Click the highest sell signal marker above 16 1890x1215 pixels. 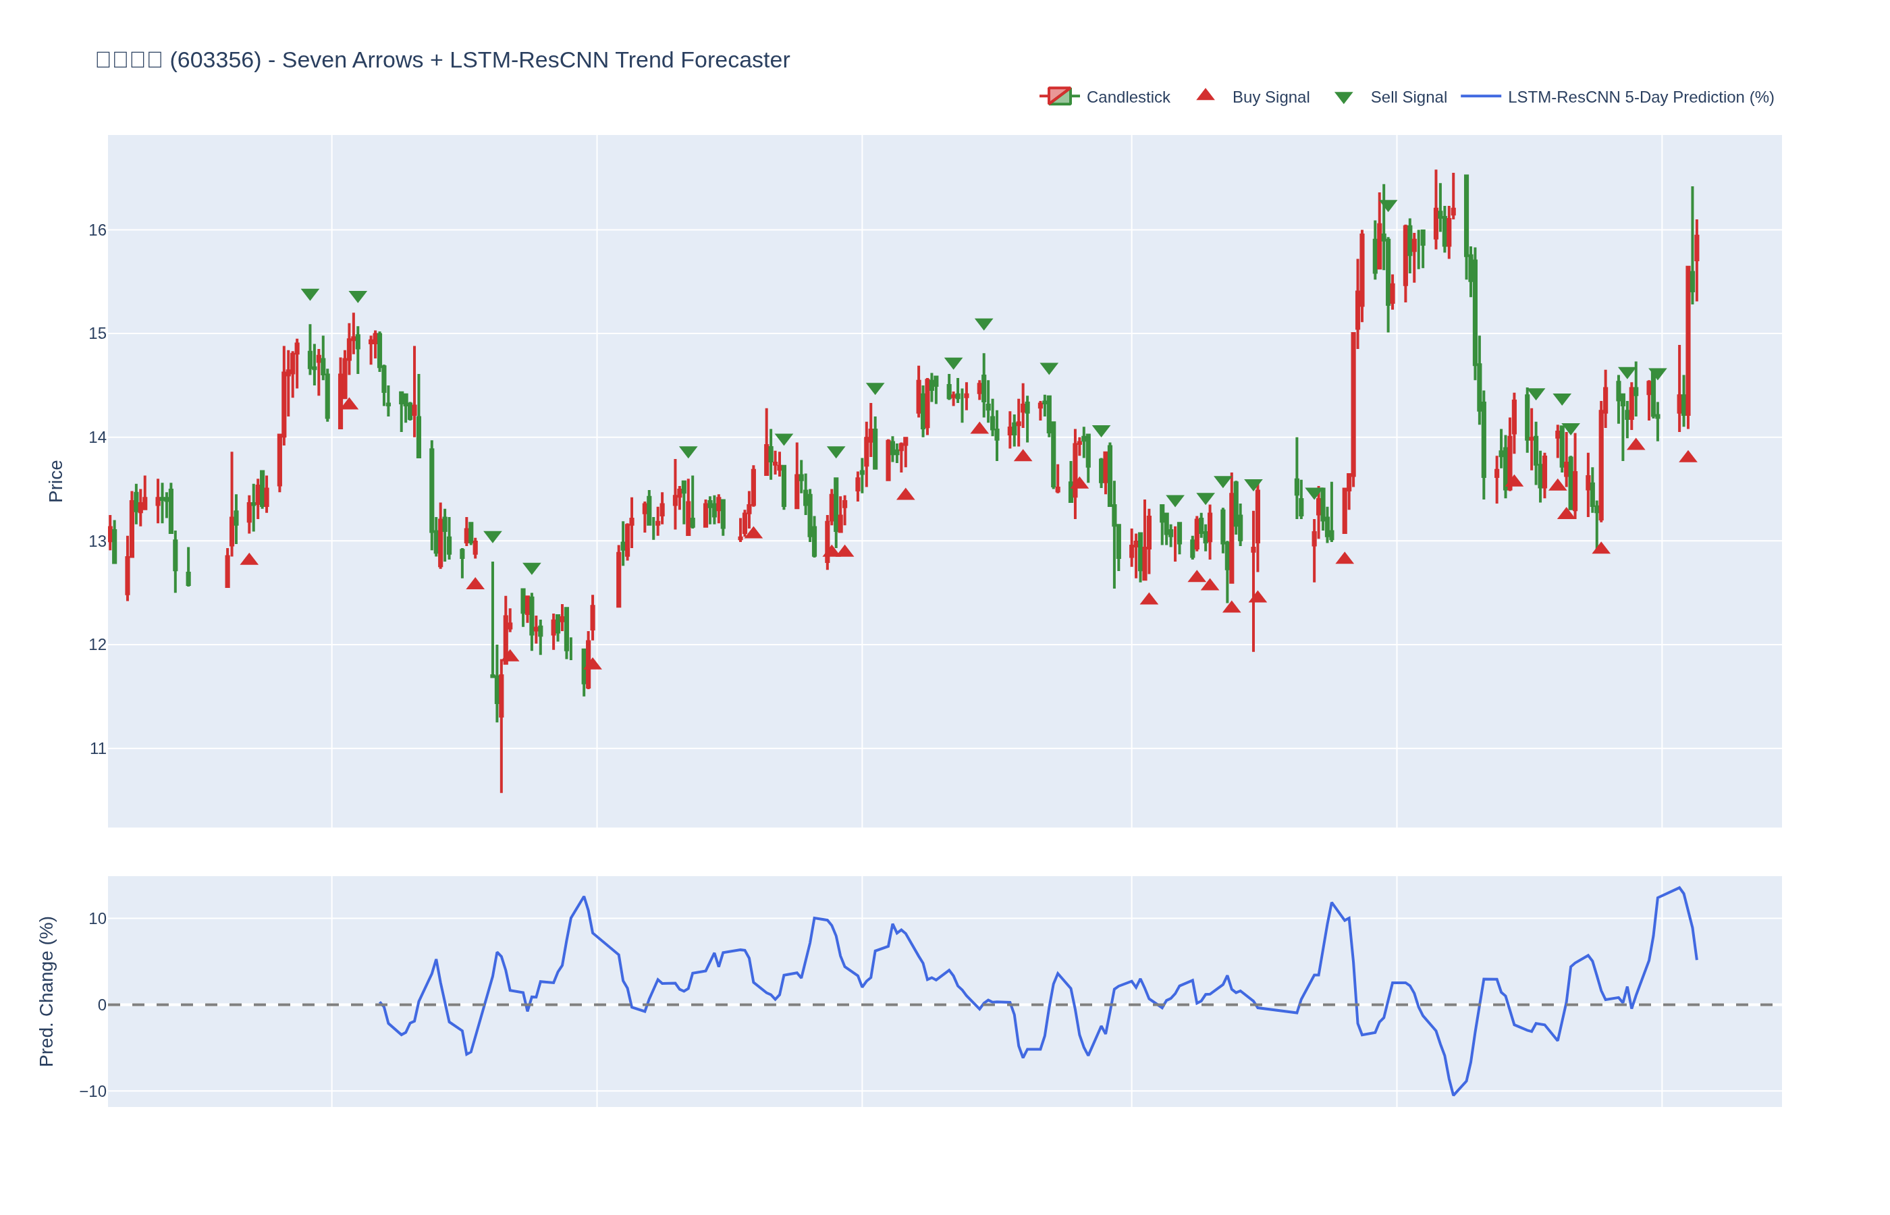[x=1388, y=206]
